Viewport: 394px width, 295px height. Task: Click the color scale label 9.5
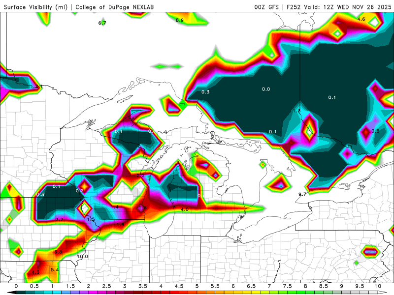point(360,286)
